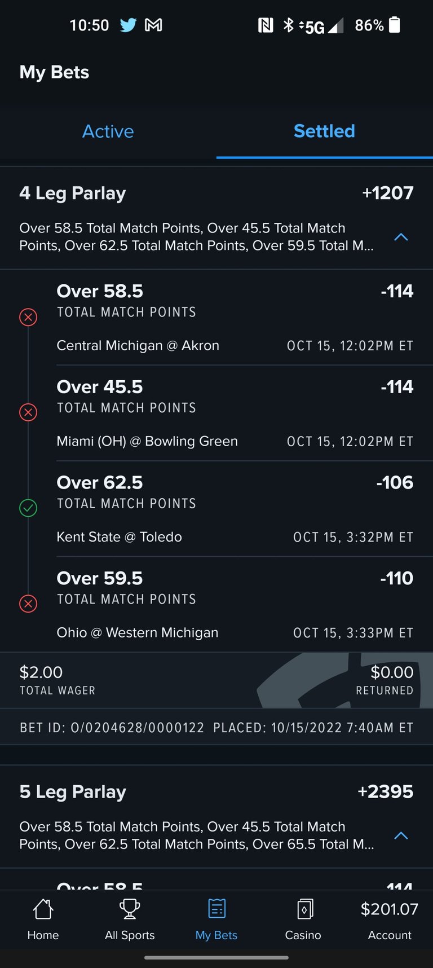The image size is (433, 968).
Task: Open the Central Michigan @ Akron matchup
Action: click(x=138, y=345)
